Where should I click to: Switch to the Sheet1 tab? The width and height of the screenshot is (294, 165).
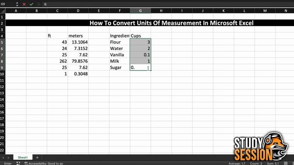point(23,157)
